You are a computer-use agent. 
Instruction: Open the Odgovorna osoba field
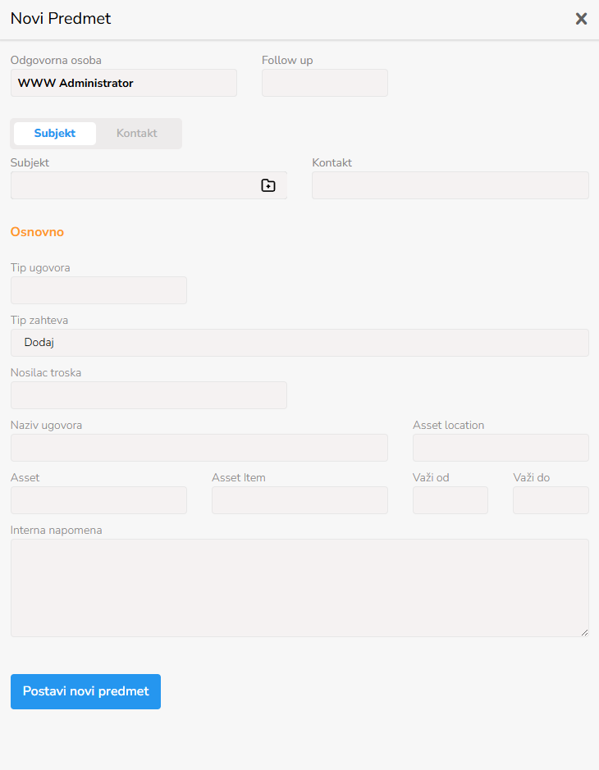click(124, 83)
